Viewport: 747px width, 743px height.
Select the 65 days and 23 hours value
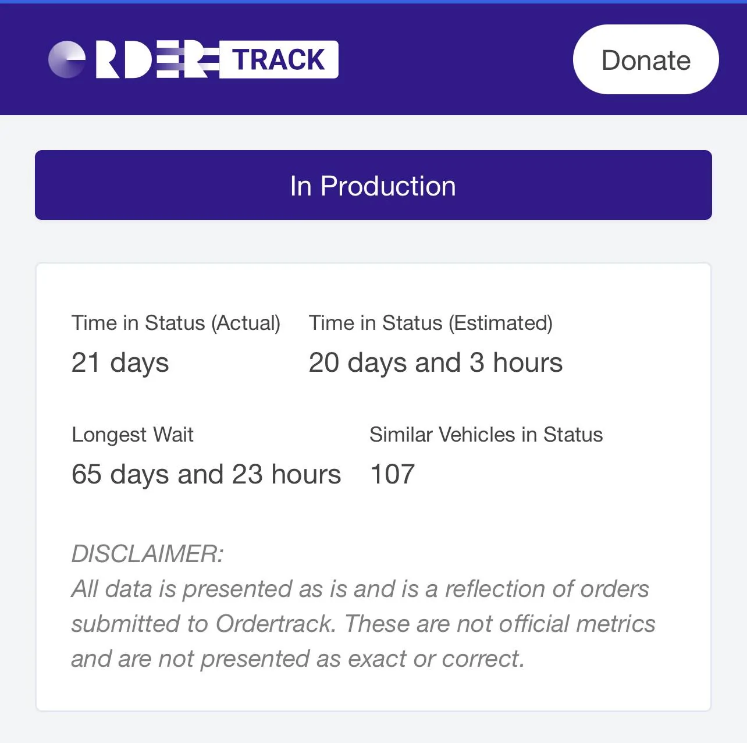(x=206, y=474)
